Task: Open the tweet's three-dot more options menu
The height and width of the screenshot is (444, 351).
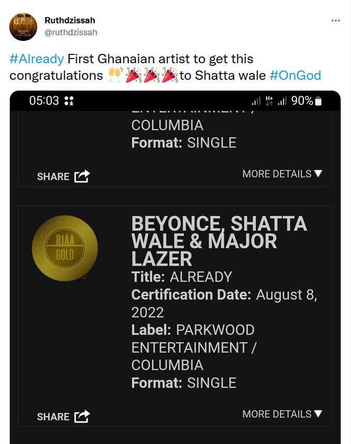Action: [x=335, y=20]
